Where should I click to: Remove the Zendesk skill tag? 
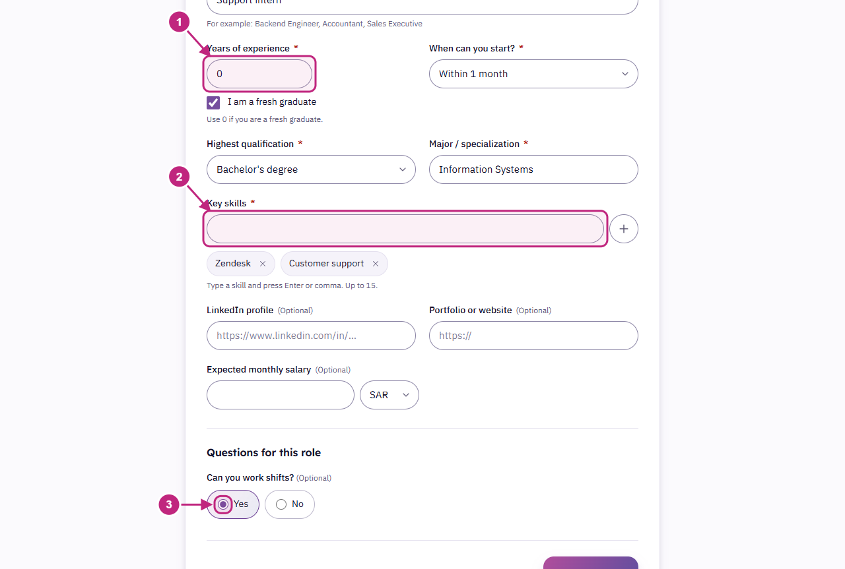point(263,264)
